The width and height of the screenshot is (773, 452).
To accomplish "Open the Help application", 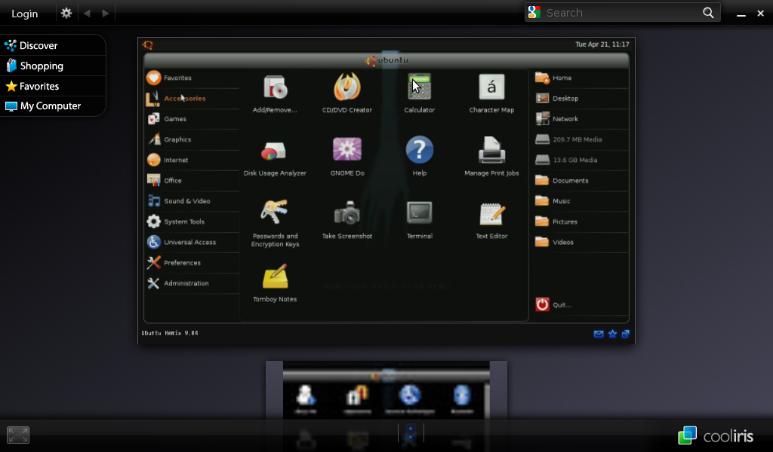I will click(420, 149).
